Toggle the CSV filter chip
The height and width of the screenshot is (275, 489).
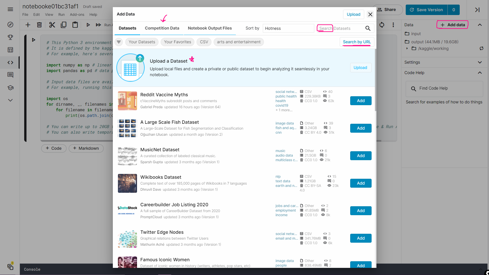(204, 42)
